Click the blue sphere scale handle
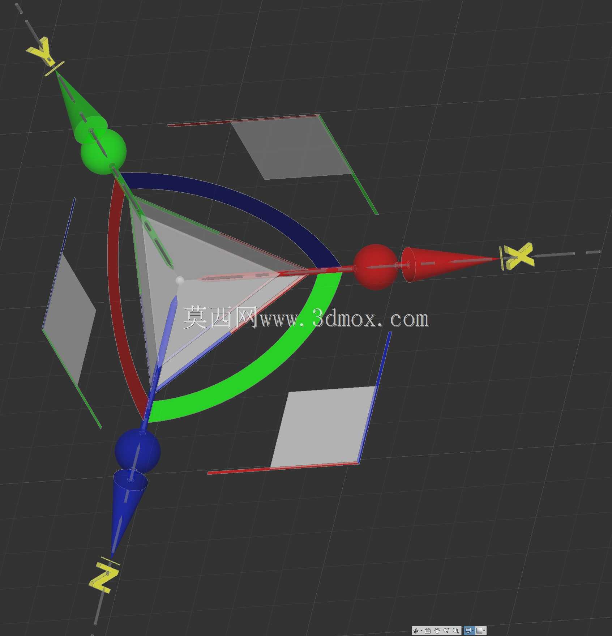Viewport: 612px width, 636px height. click(x=137, y=452)
